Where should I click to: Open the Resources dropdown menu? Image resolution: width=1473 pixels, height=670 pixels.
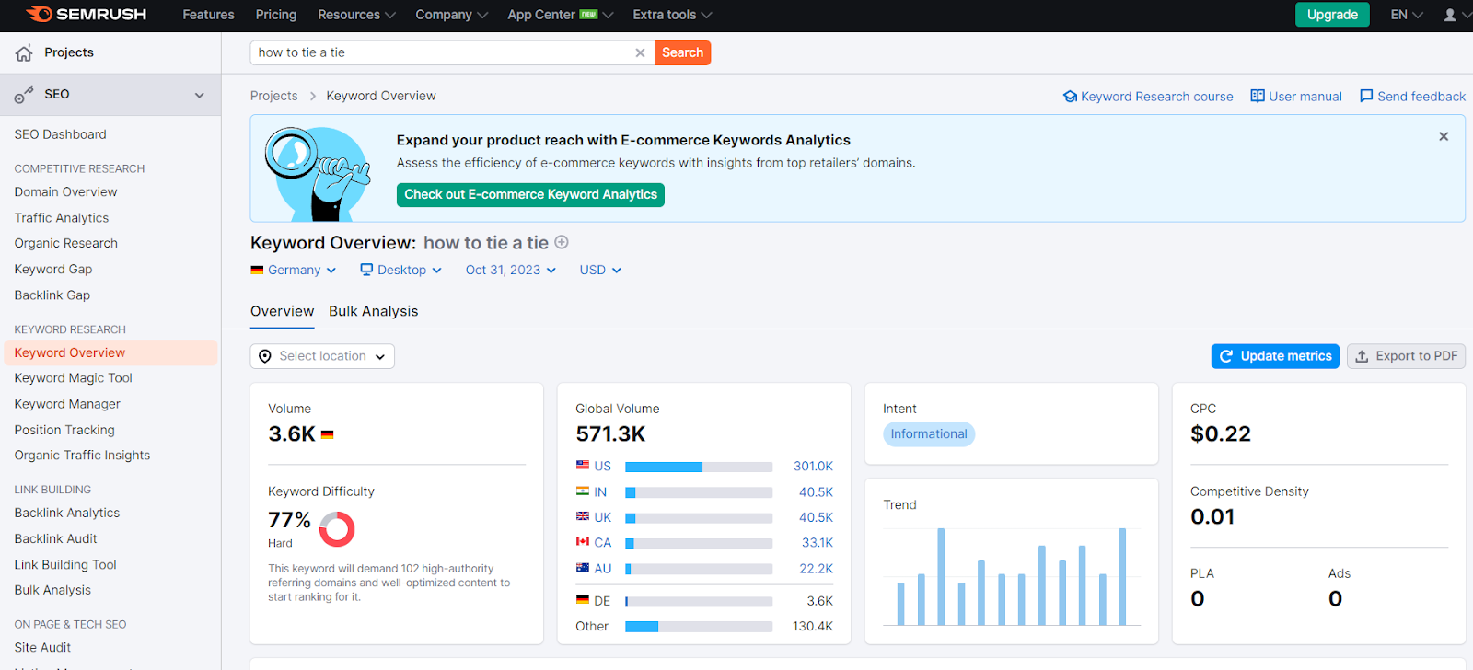coord(356,15)
